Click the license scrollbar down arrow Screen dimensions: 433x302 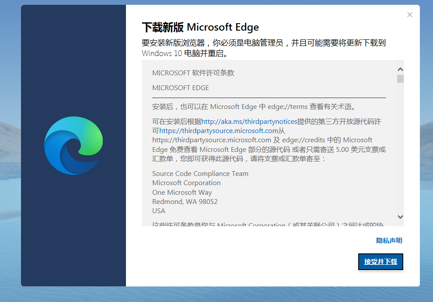[400, 217]
